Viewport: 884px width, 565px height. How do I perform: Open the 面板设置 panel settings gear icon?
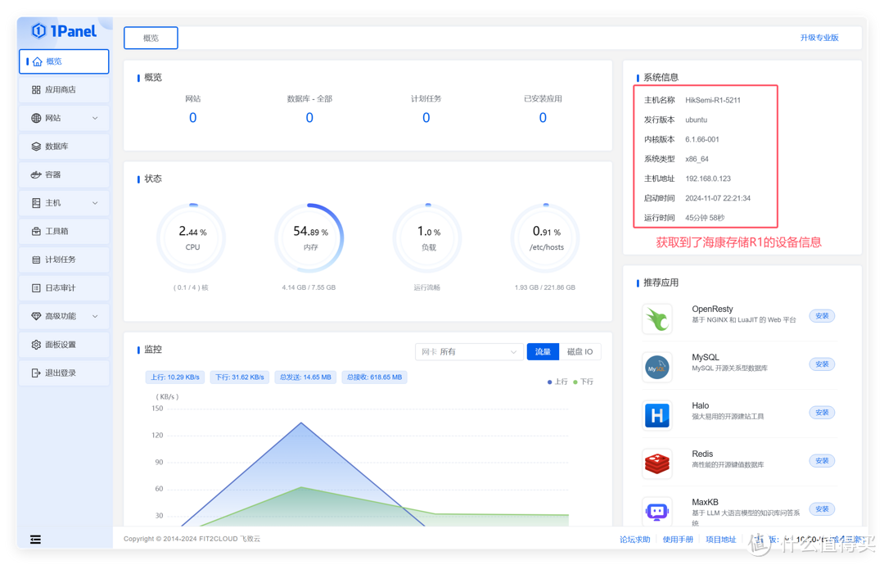tap(36, 345)
